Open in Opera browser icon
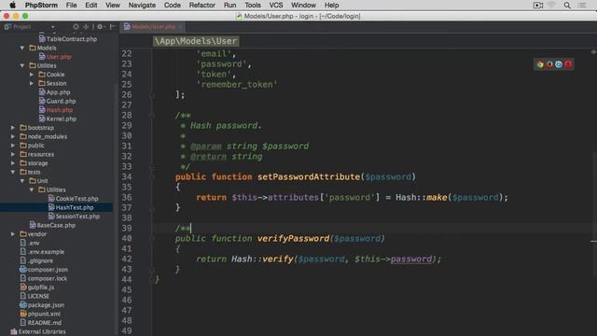Image resolution: width=597 pixels, height=336 pixels. [568, 64]
